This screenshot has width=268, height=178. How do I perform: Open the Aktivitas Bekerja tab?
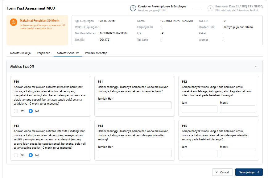point(20,53)
